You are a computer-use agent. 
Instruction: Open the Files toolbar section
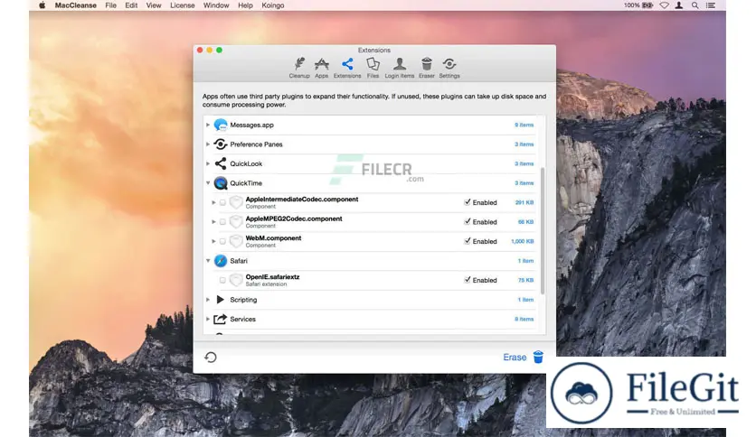coord(373,68)
